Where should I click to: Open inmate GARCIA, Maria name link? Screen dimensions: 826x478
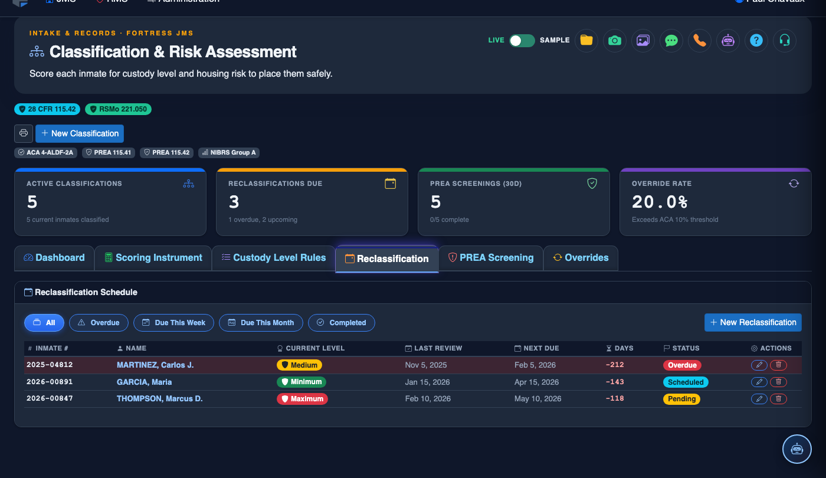[x=145, y=382]
